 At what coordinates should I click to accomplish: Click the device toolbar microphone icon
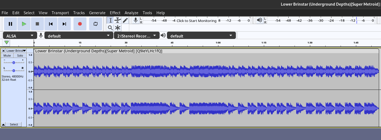pos(41,35)
